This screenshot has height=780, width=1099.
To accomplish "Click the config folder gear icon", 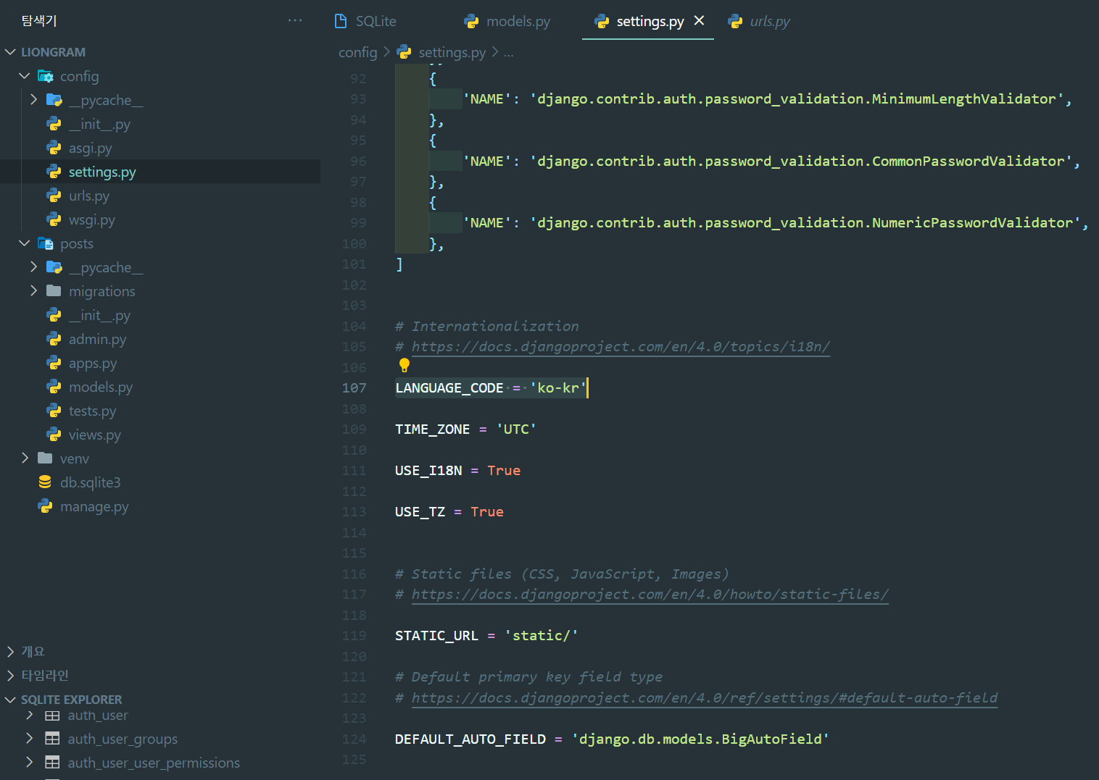I will pos(45,76).
